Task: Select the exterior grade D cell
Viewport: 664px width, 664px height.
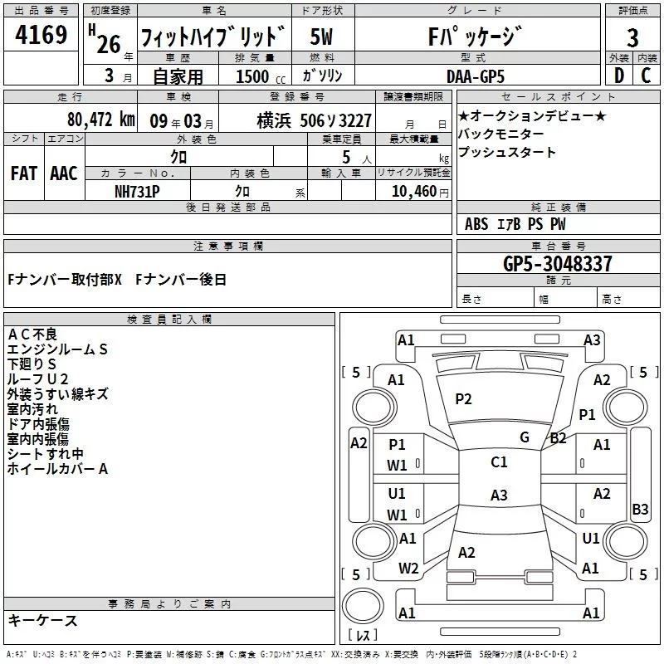Action: (619, 76)
